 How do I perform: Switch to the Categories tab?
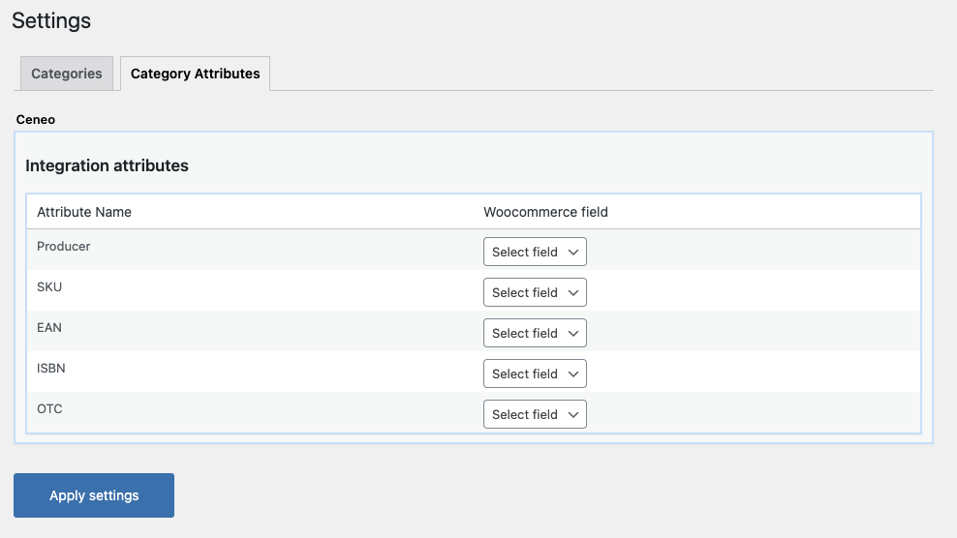pos(67,74)
